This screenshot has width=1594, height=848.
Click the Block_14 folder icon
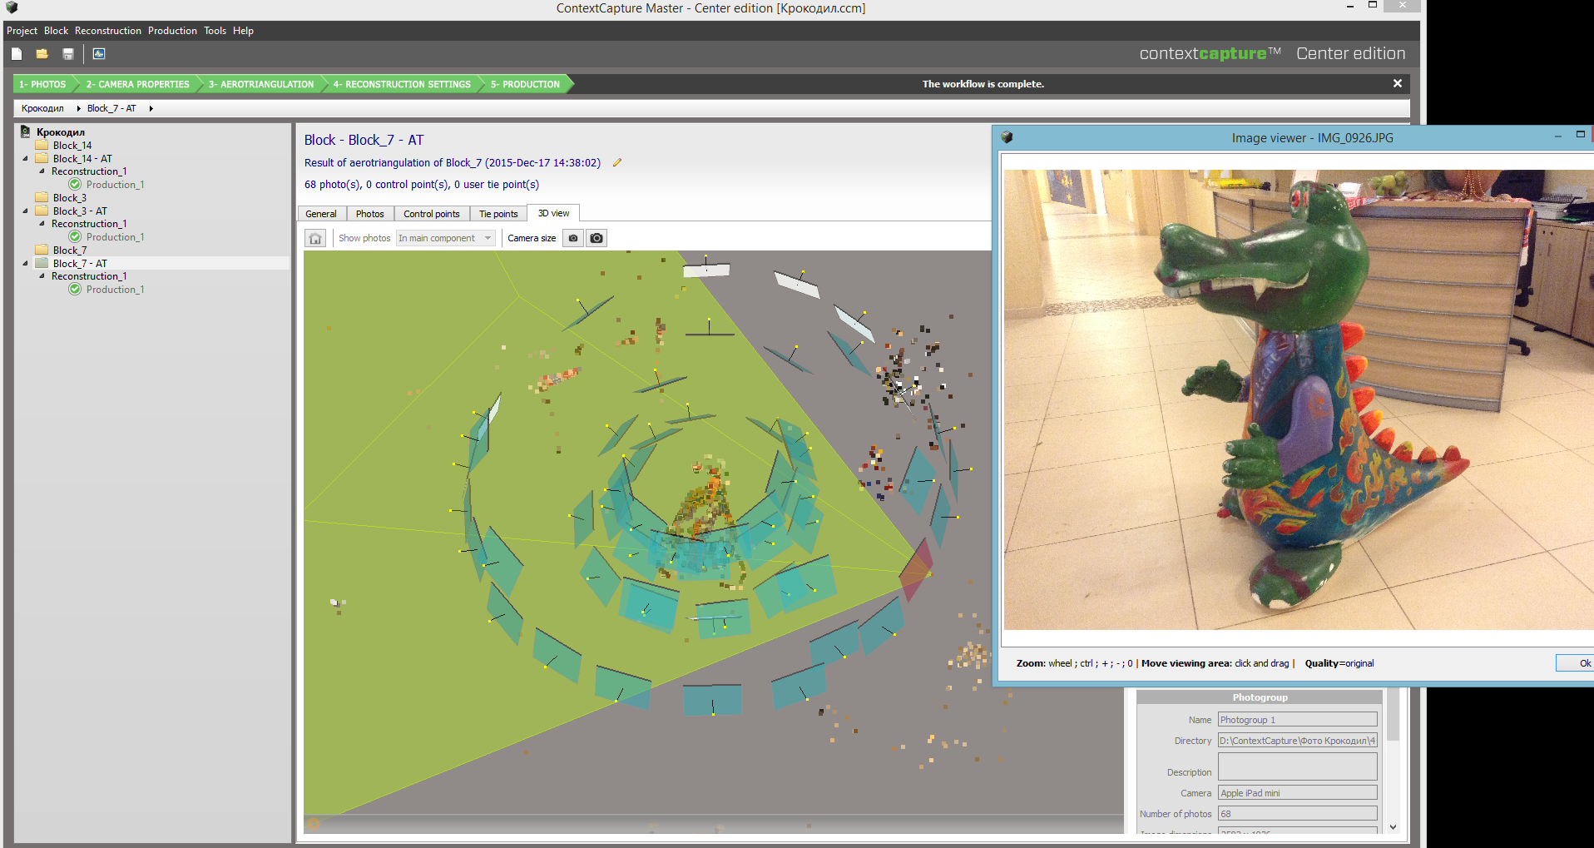click(x=42, y=145)
